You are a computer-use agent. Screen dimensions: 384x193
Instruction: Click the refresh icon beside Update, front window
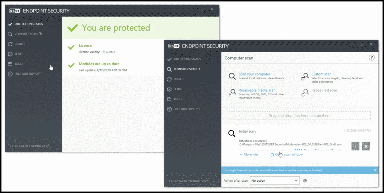tap(169, 79)
